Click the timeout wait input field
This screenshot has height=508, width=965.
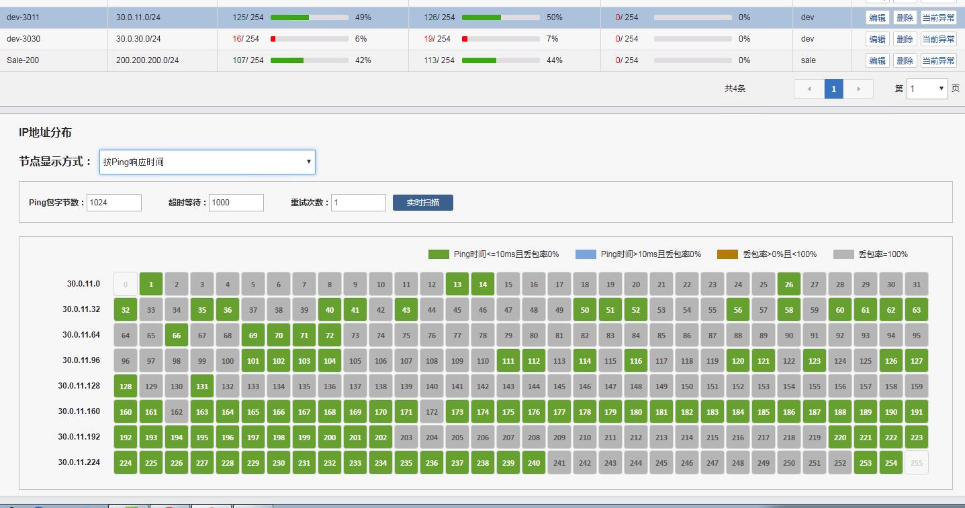coord(236,202)
